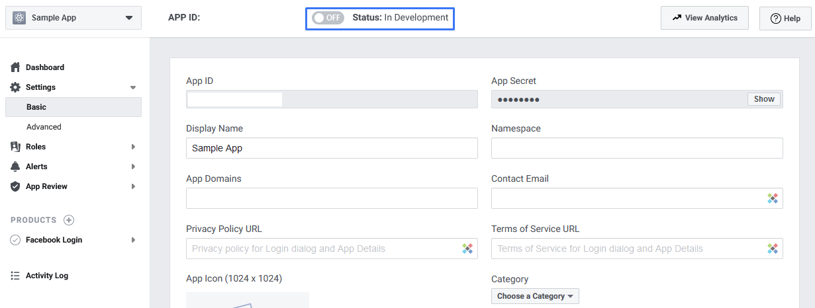Click the App Icon upload area
The height and width of the screenshot is (308, 815).
[248, 300]
